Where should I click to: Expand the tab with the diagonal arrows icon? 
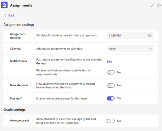tap(152, 5)
